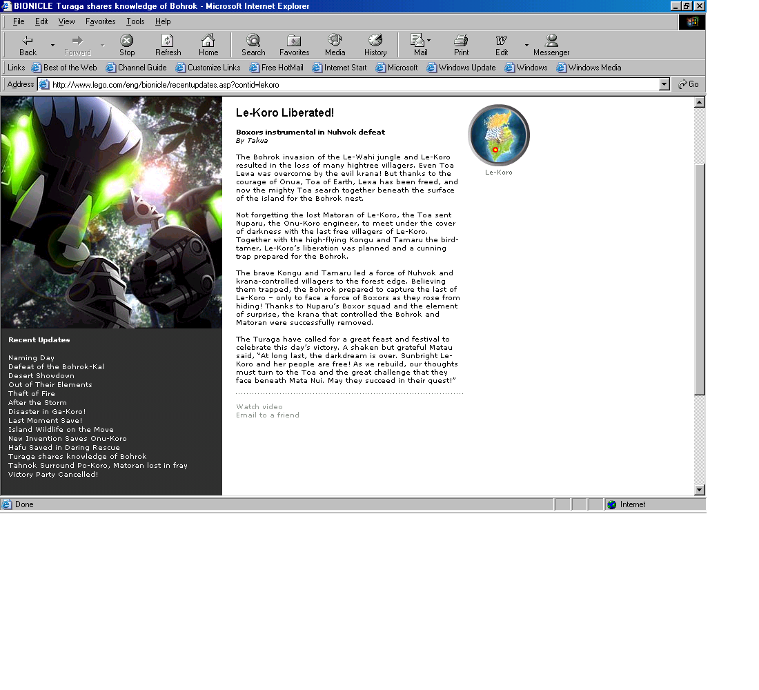Open the Search pane icon

coord(253,46)
